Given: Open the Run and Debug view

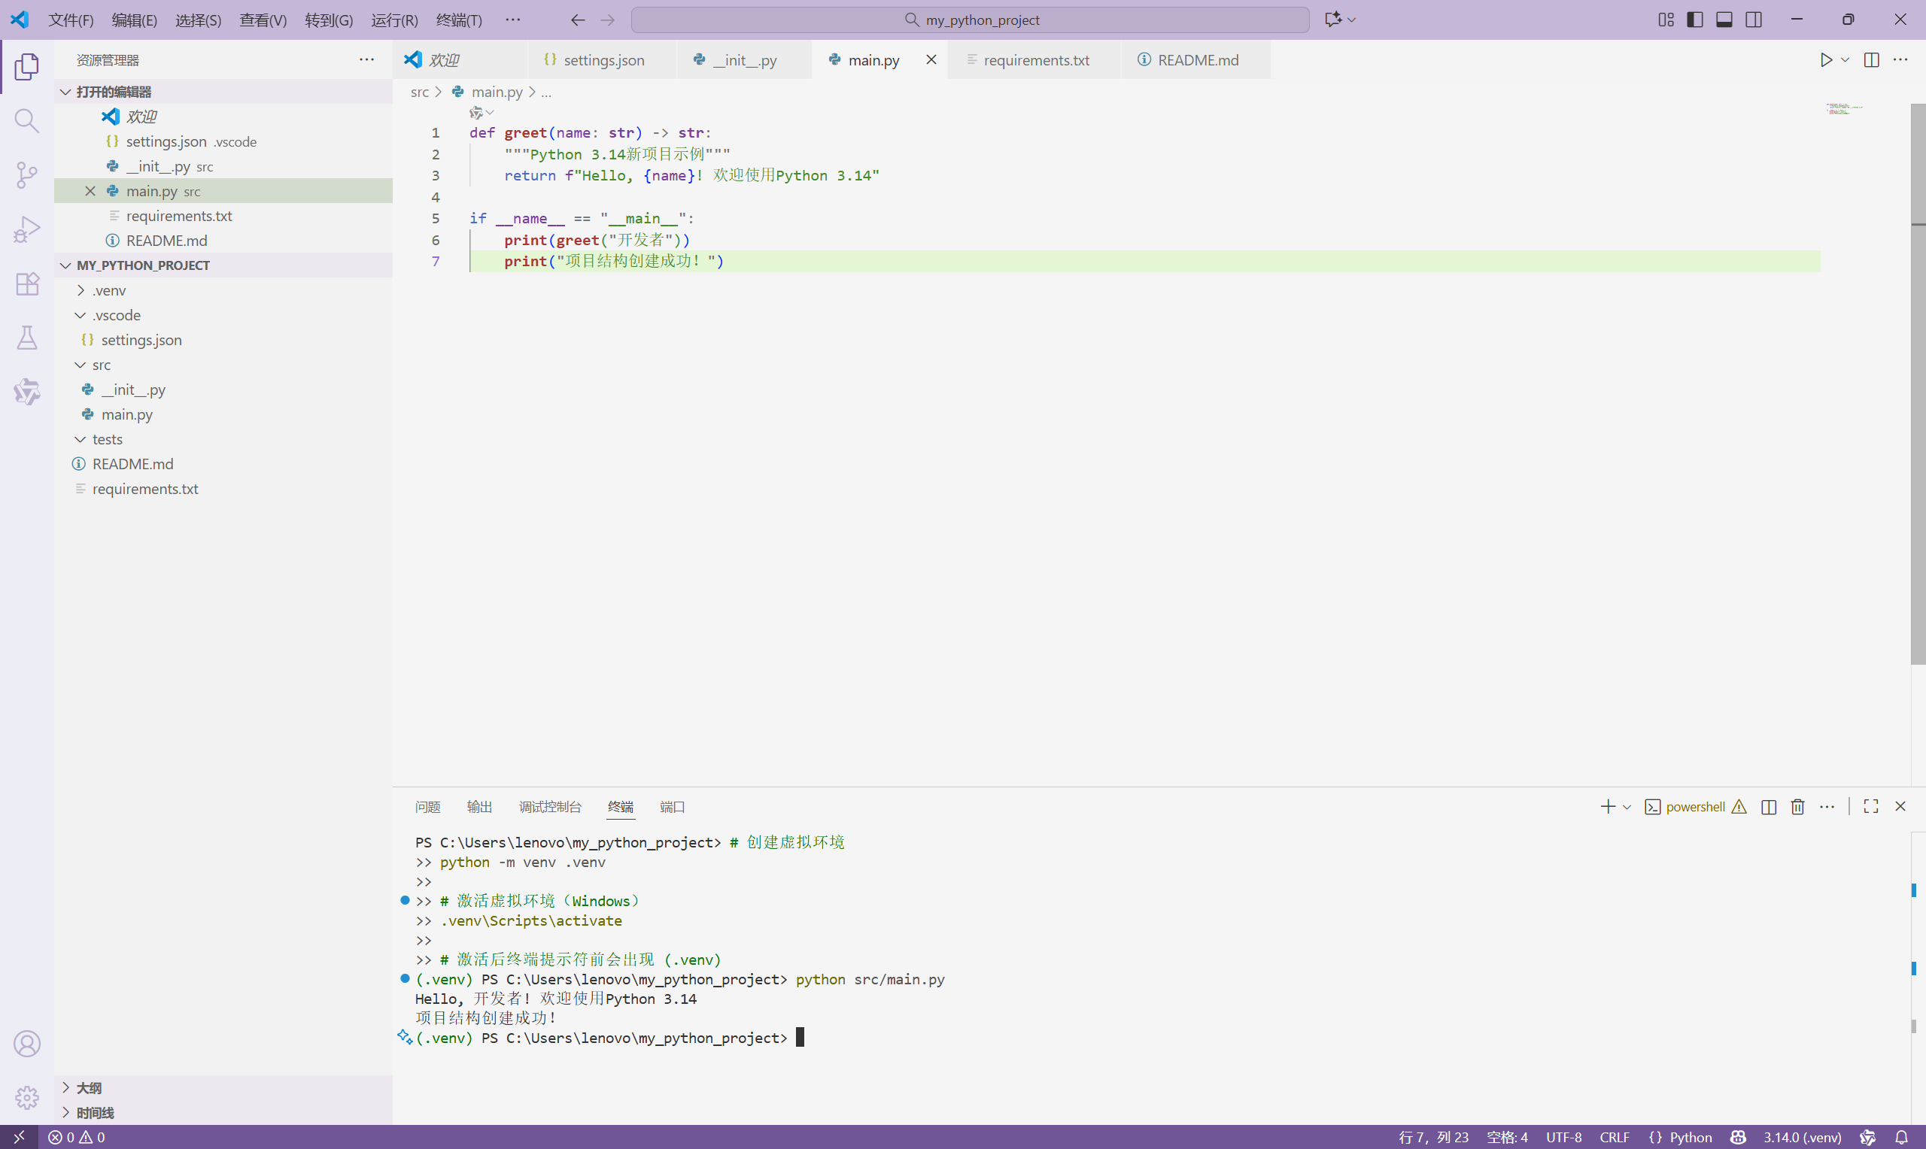Looking at the screenshot, I should click(x=26, y=229).
